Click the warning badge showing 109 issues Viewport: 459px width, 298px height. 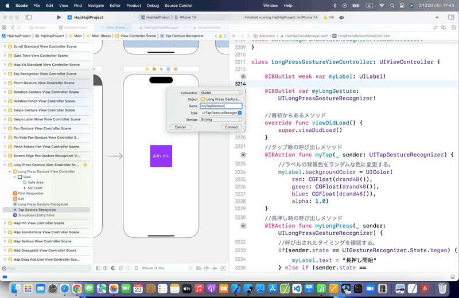pyautogui.click(x=329, y=17)
